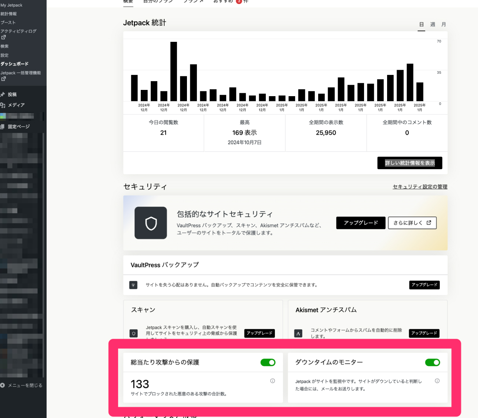Click the VaultPress icon in backup row
The image size is (478, 418).
tap(133, 285)
